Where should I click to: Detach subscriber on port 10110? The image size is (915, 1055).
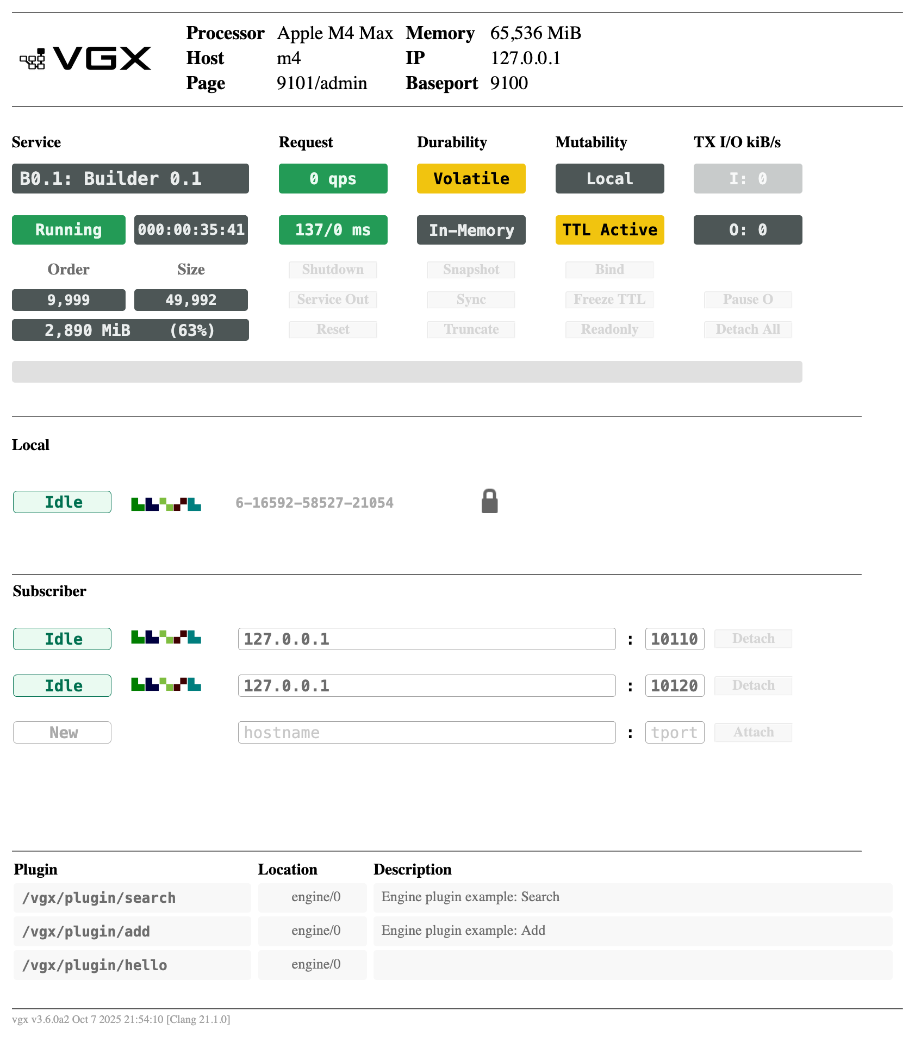(753, 639)
